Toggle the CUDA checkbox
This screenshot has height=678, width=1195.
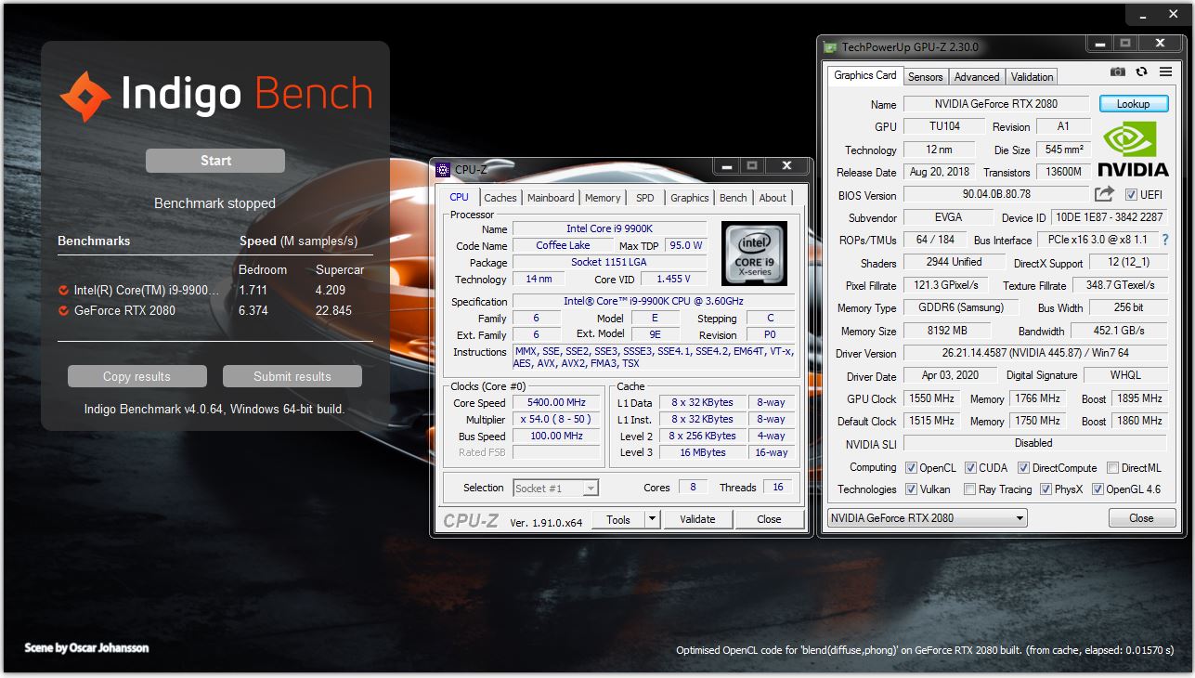pos(971,468)
